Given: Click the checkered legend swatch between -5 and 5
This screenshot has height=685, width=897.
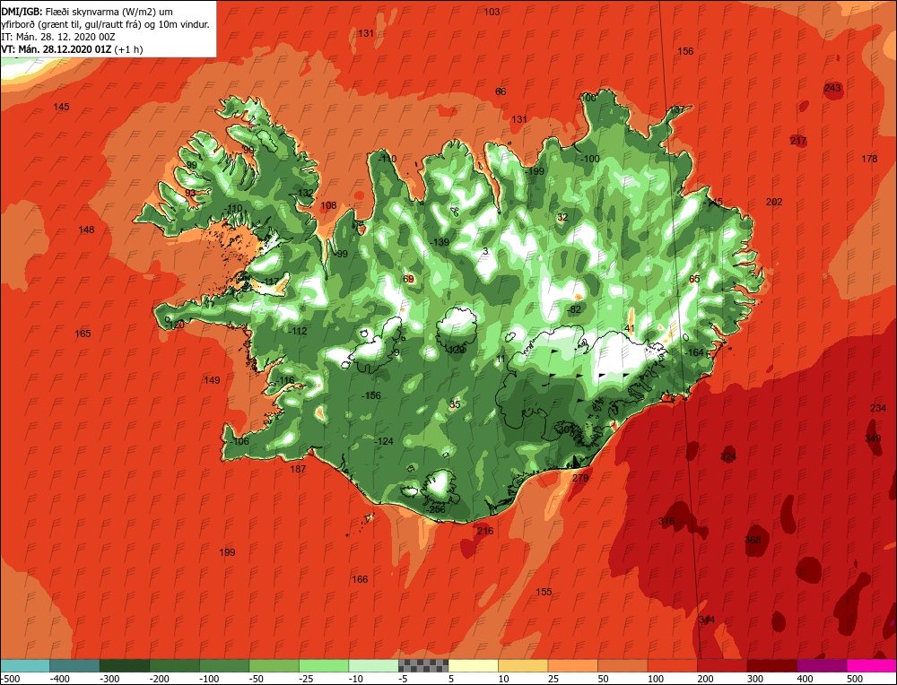Looking at the screenshot, I should click(x=423, y=665).
